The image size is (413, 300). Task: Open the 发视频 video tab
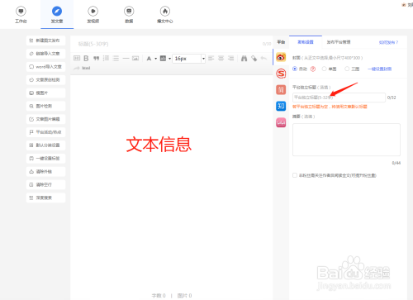pos(93,15)
